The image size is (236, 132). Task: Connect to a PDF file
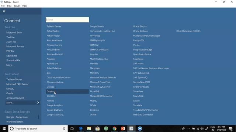(x=10, y=51)
